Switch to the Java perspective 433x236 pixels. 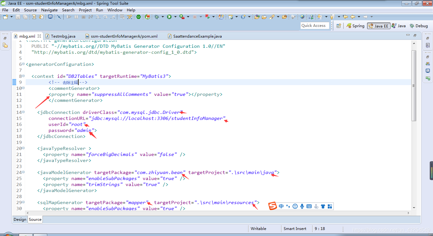(398, 26)
